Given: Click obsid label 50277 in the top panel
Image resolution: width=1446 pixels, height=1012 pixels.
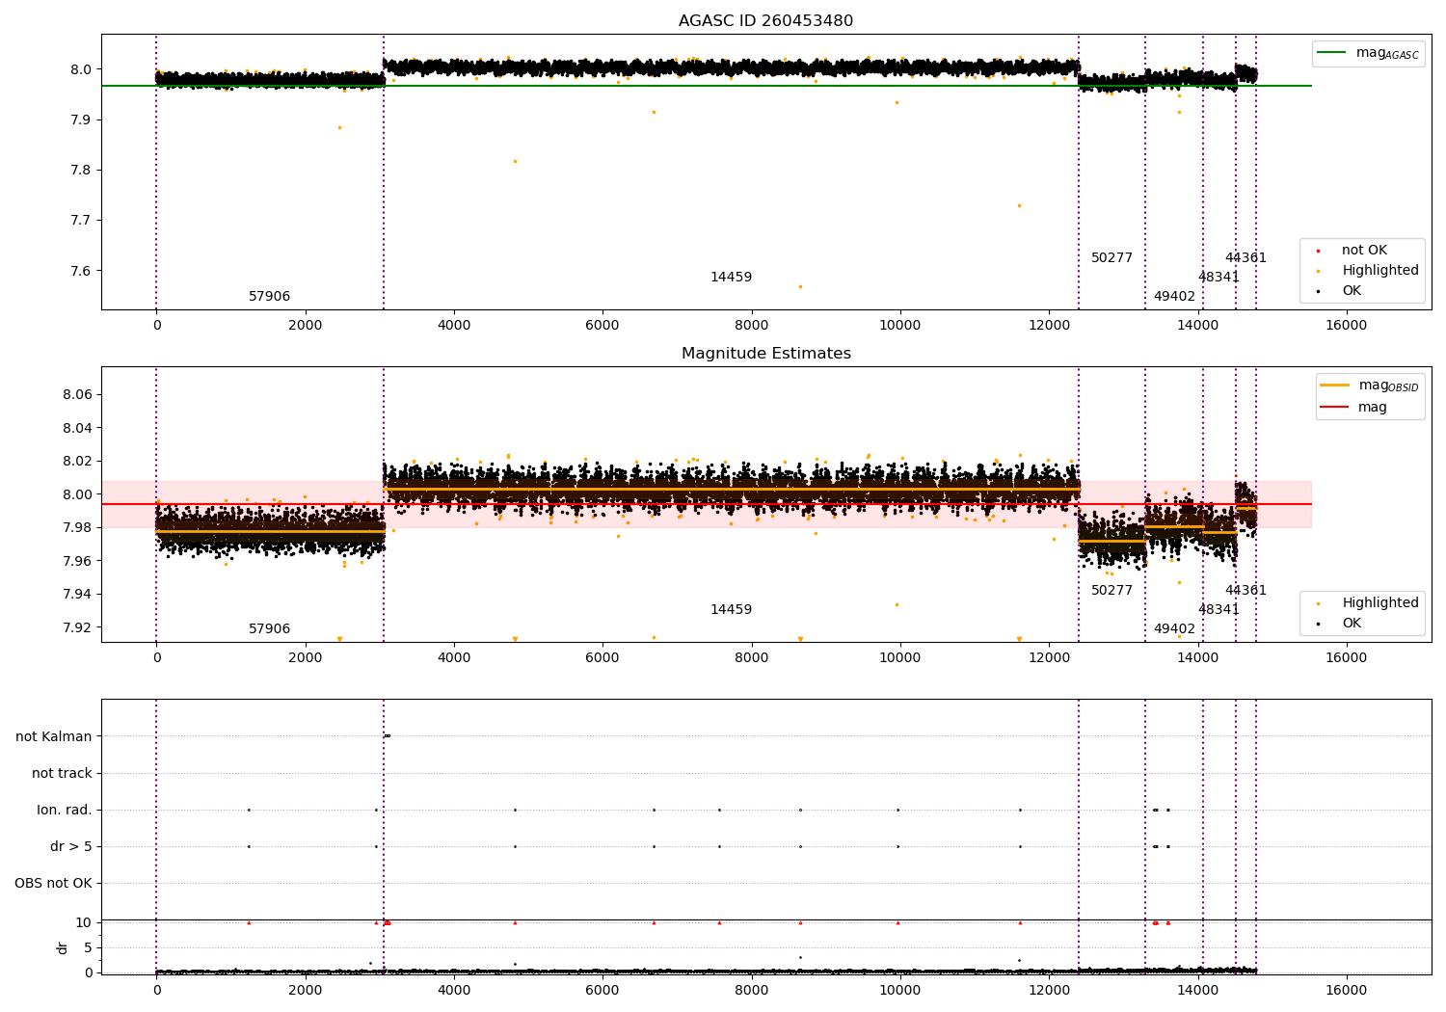Looking at the screenshot, I should click(1111, 258).
